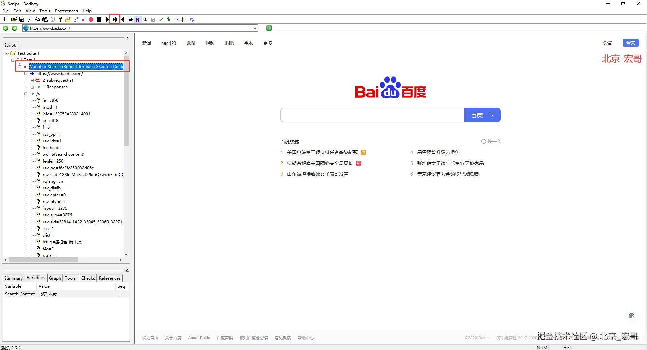Add a new suite with the folder-plus icon
The width and height of the screenshot is (647, 350).
click(68, 19)
